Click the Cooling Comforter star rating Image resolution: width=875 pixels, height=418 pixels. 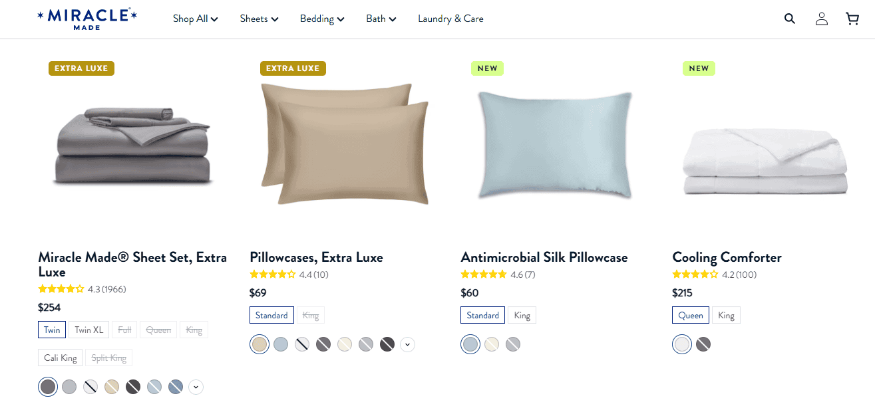click(x=715, y=274)
